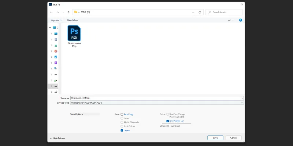293x146 pixels.
Task: Enable the As a Copy checkbox
Action: [x=122, y=114]
